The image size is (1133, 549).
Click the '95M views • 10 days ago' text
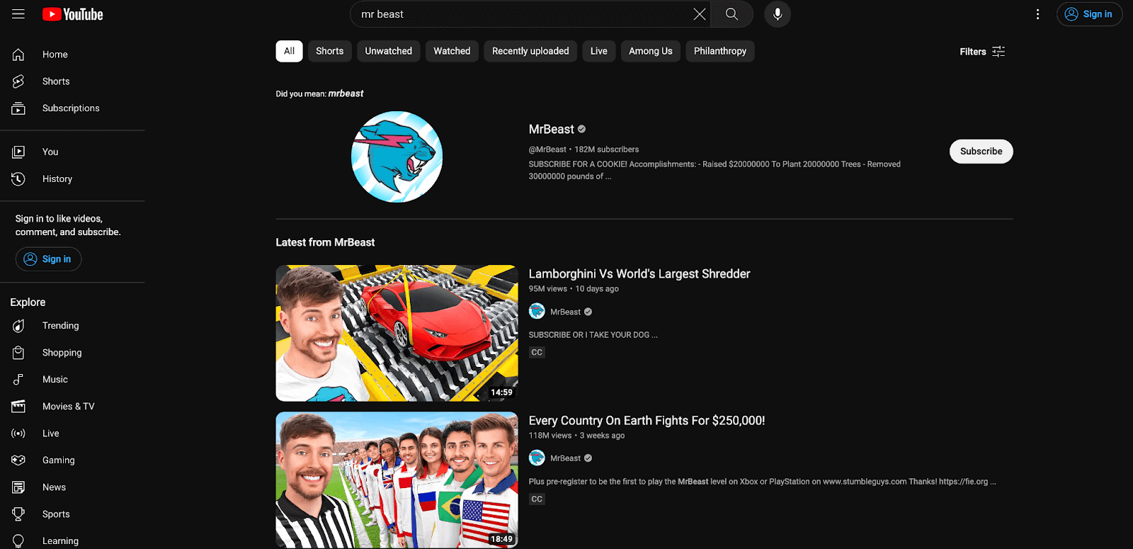pos(574,289)
